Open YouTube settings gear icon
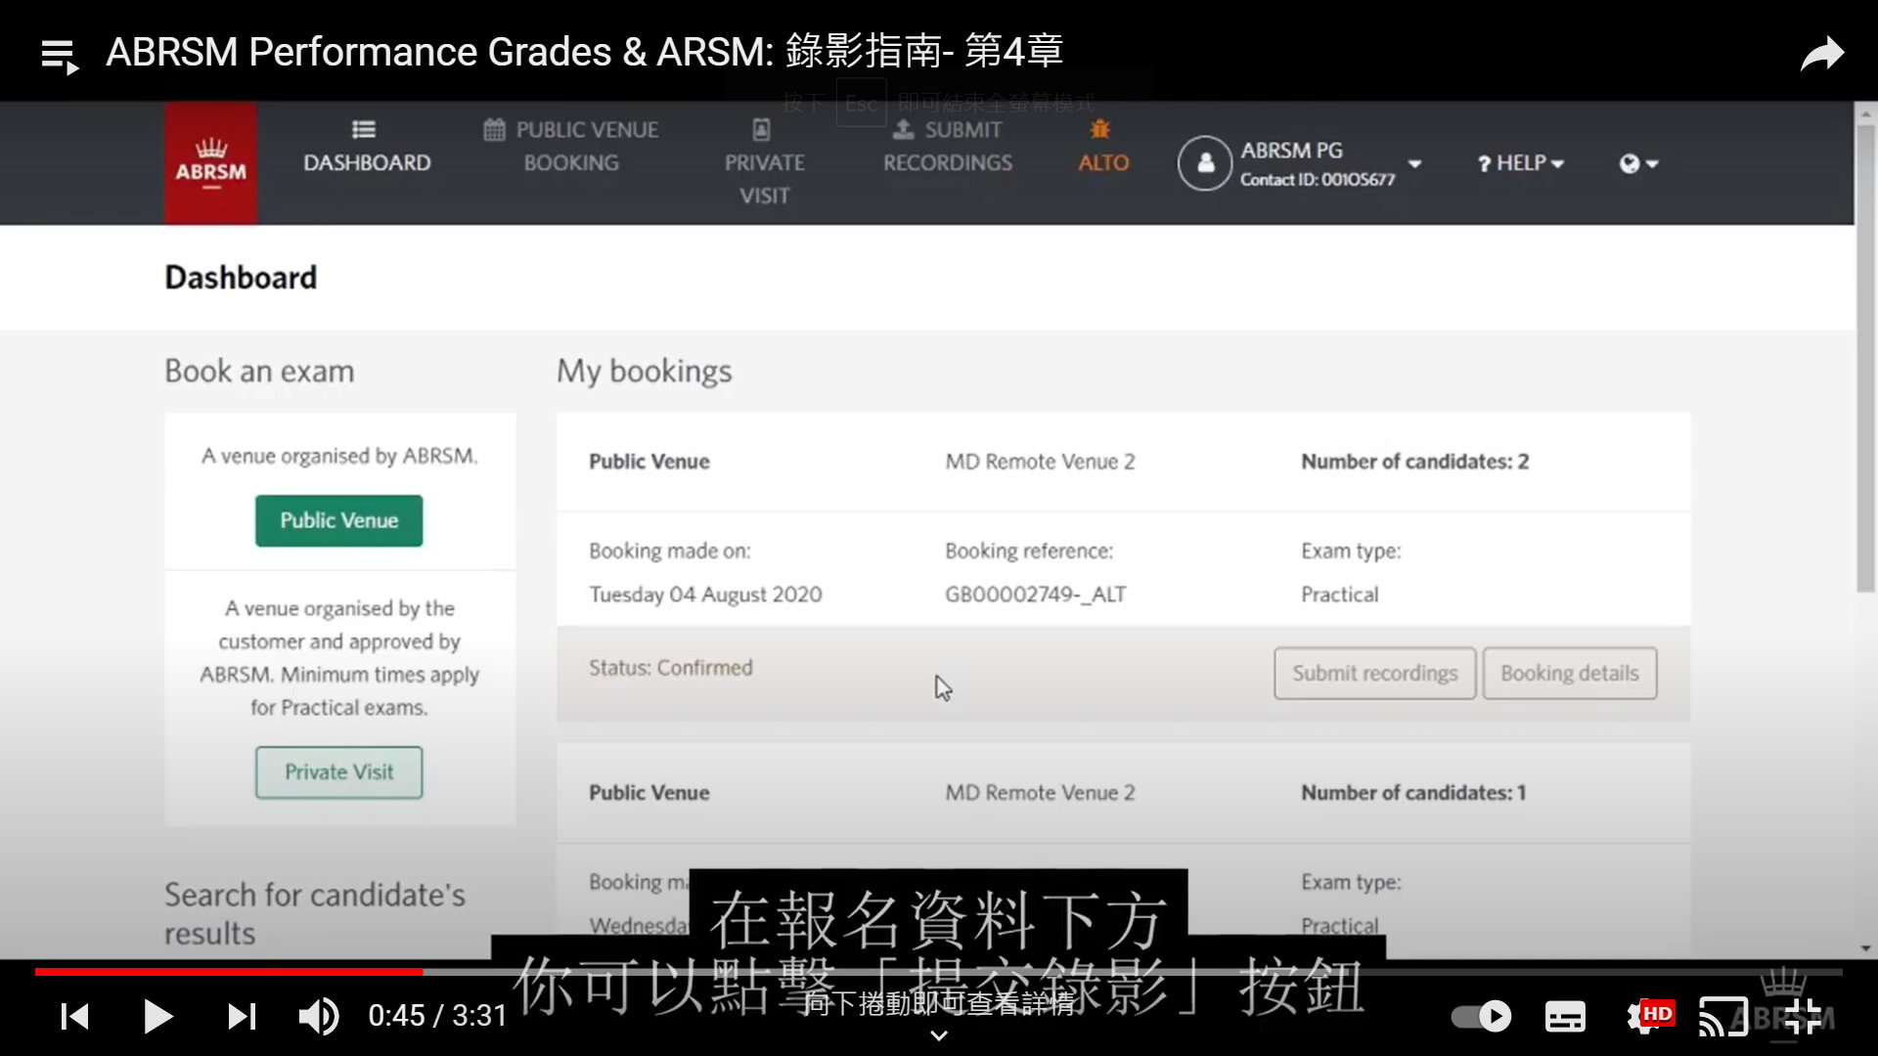 pyautogui.click(x=1644, y=1017)
